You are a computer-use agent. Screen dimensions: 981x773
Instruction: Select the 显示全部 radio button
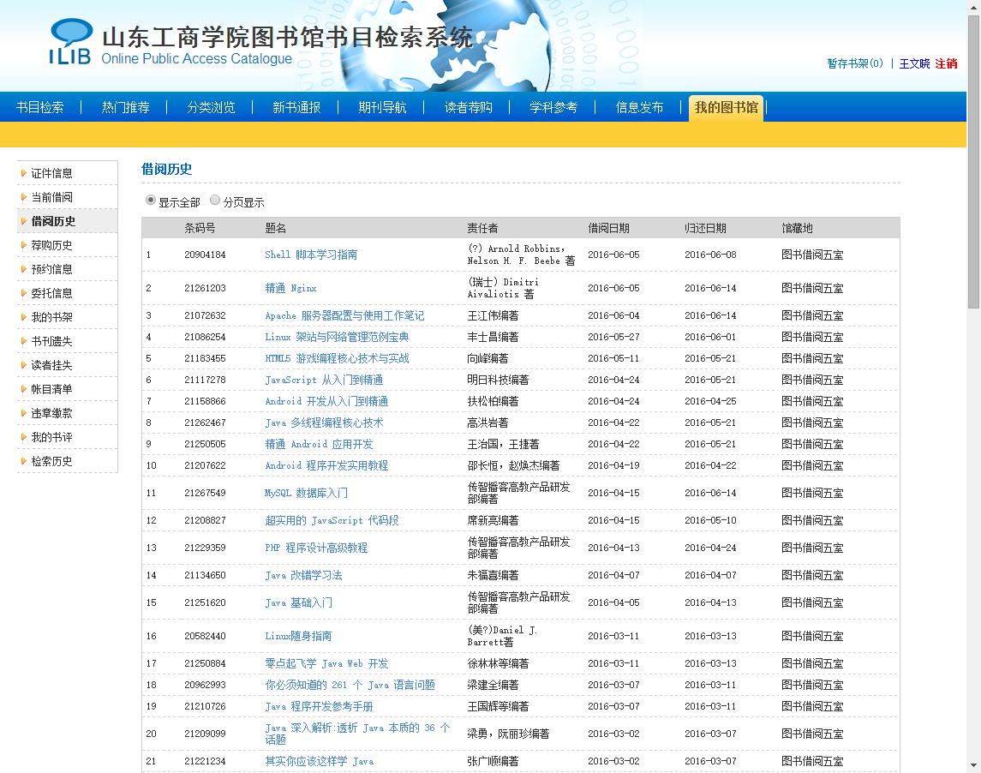click(150, 201)
